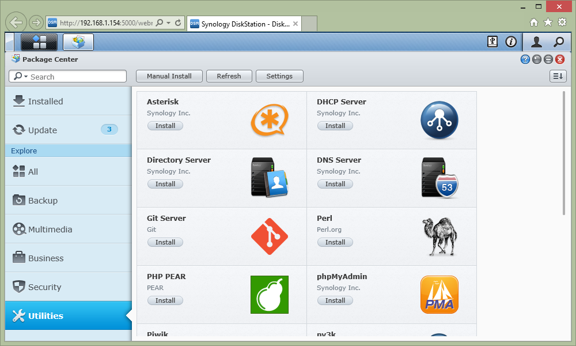
Task: Install the Perl package
Action: pyautogui.click(x=335, y=242)
